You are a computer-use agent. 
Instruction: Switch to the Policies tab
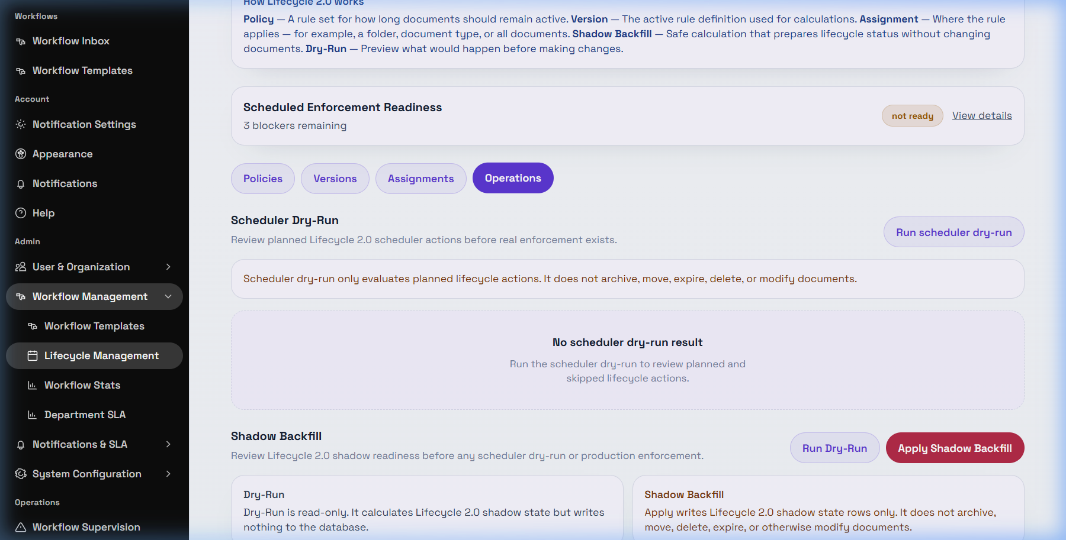263,179
